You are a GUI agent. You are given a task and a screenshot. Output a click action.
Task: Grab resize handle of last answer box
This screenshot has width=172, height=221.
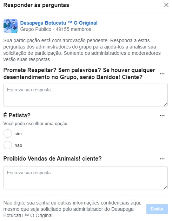(166, 187)
